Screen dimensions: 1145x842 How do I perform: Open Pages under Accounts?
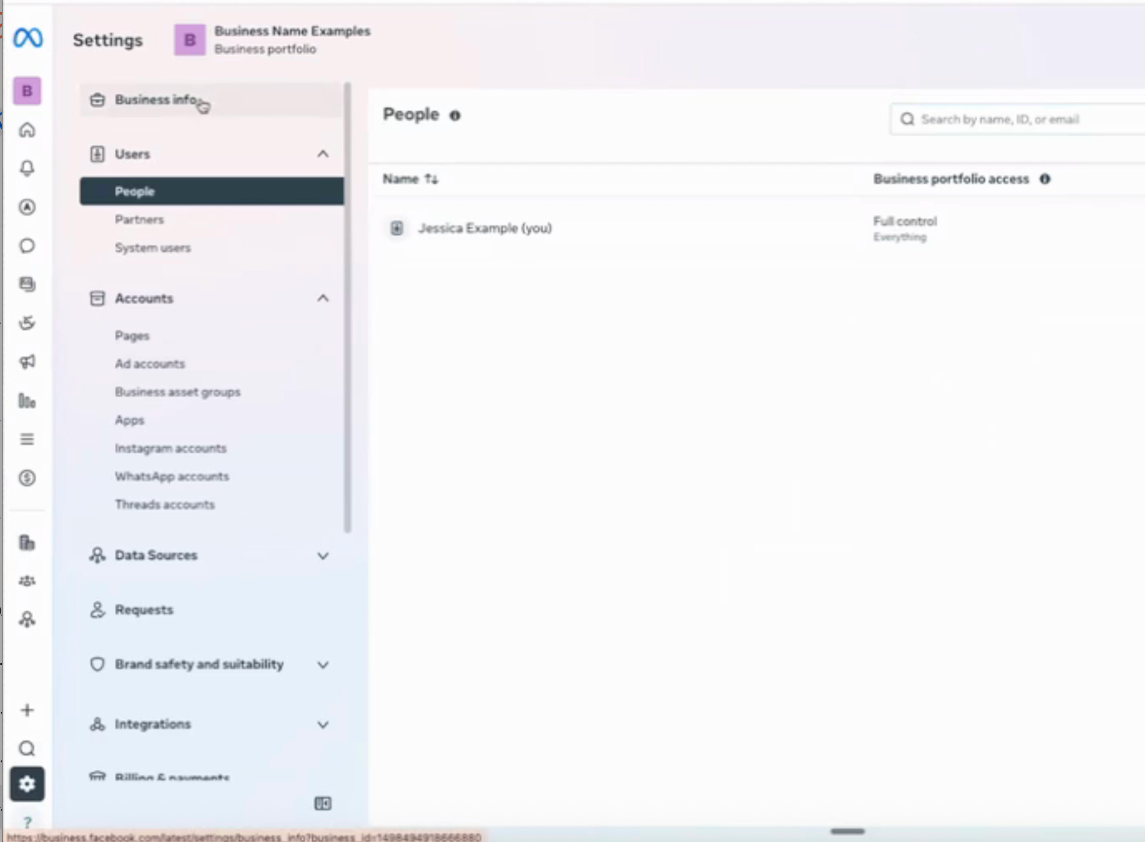pos(132,336)
